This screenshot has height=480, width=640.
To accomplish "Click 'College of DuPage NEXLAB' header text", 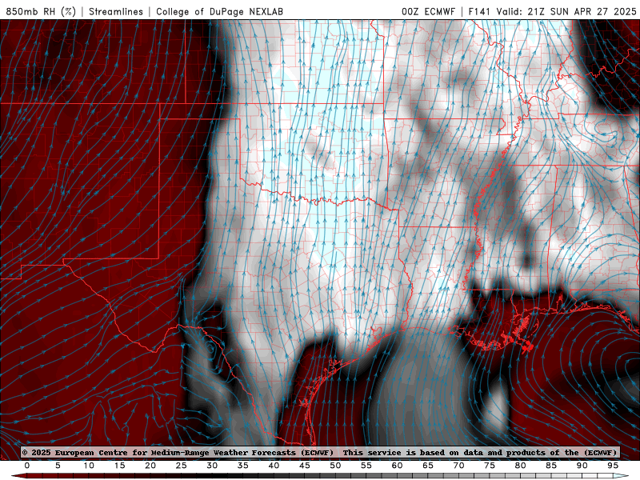I will [219, 11].
